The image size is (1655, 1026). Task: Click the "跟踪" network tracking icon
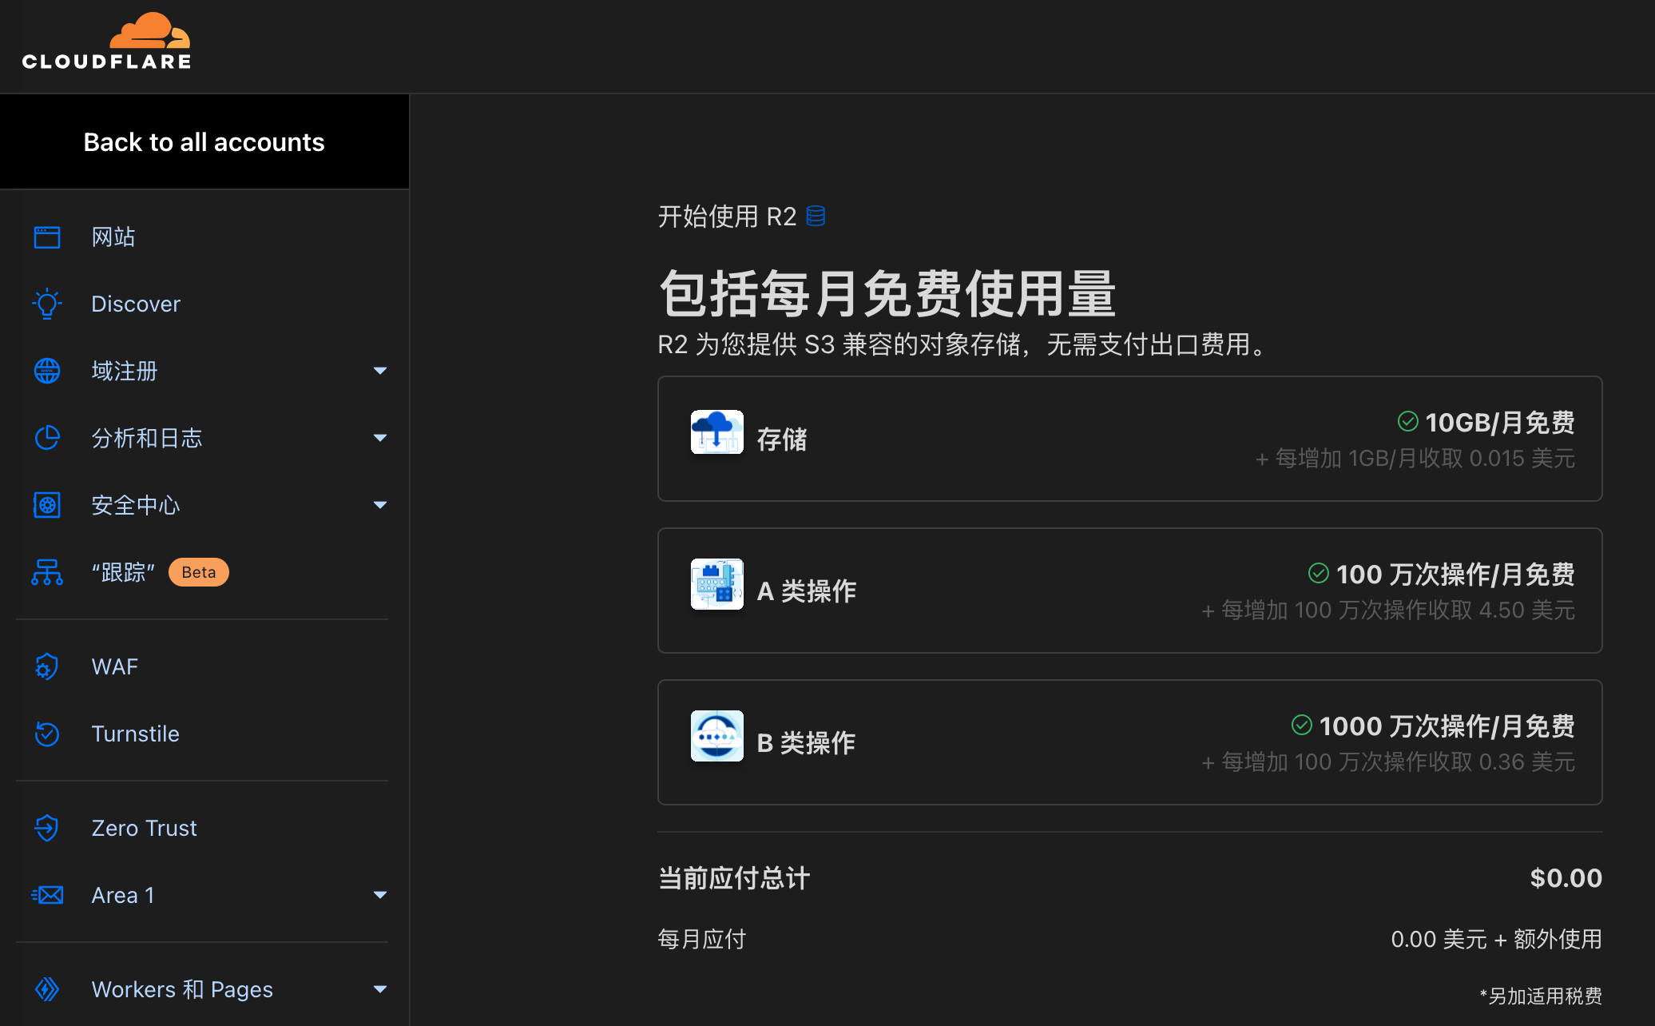pyautogui.click(x=46, y=572)
